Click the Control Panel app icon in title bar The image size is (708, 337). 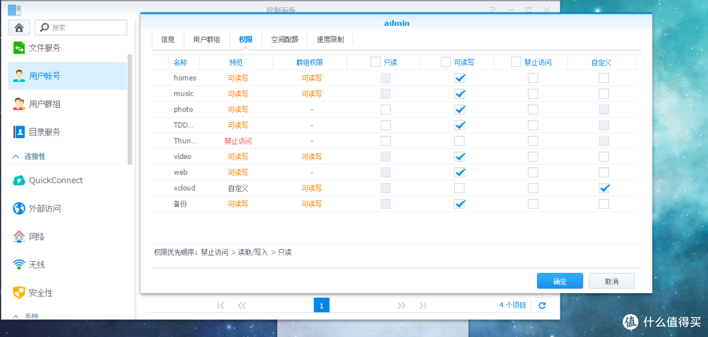pos(14,9)
